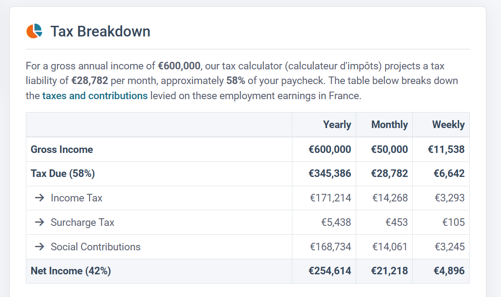Select the Monthly column header

[389, 125]
